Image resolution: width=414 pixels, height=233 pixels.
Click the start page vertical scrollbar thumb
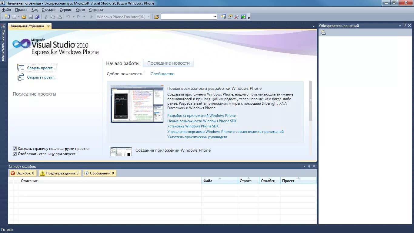coord(310,101)
